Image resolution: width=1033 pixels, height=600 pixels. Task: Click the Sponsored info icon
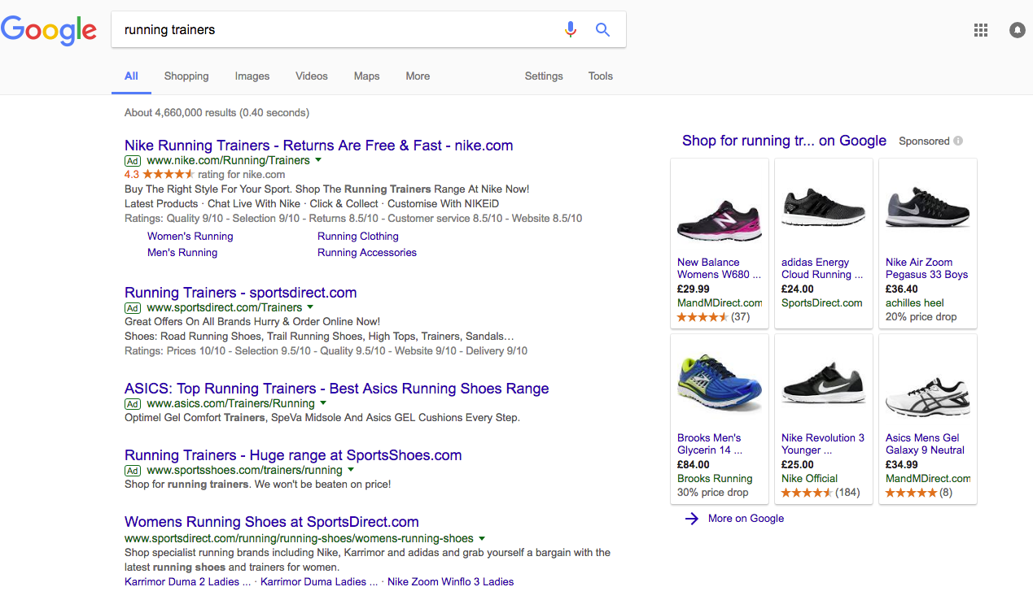[x=958, y=141]
